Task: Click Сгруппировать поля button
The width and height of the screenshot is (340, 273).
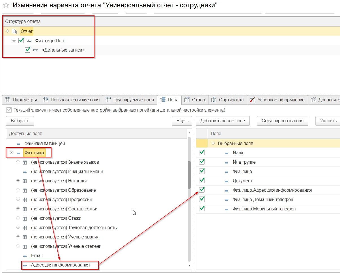Action: click(x=283, y=121)
